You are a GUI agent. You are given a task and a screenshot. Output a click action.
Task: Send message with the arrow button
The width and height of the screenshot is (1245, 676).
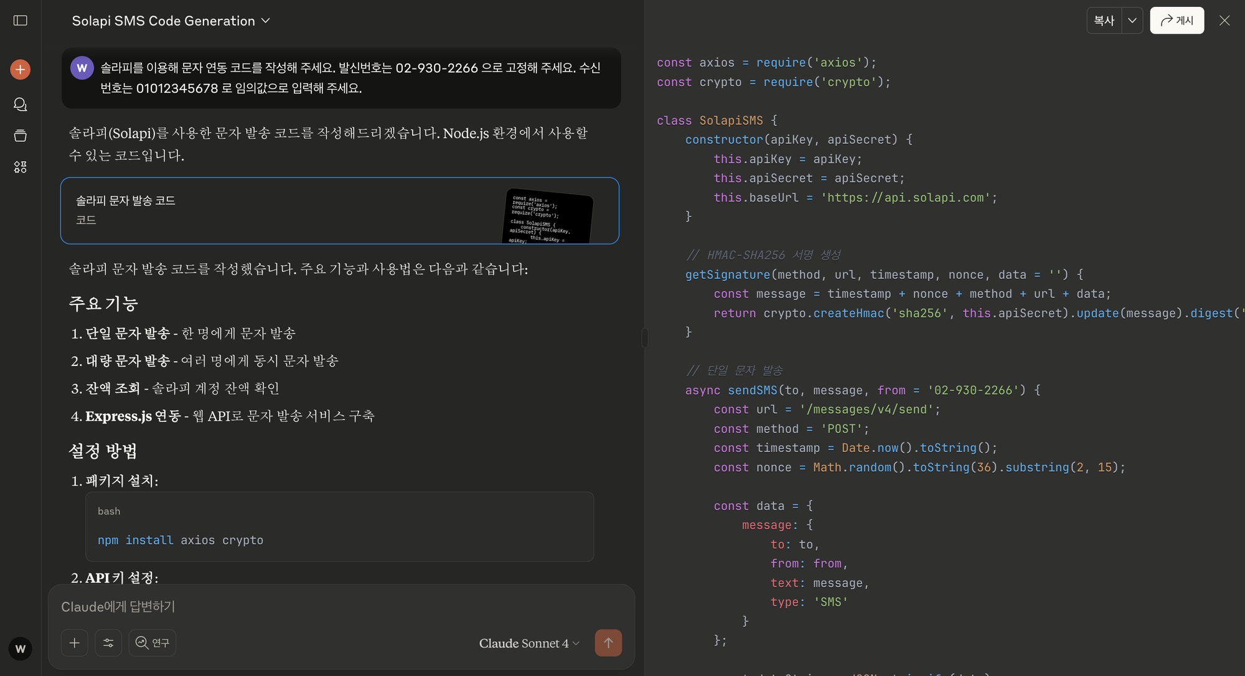(x=608, y=643)
